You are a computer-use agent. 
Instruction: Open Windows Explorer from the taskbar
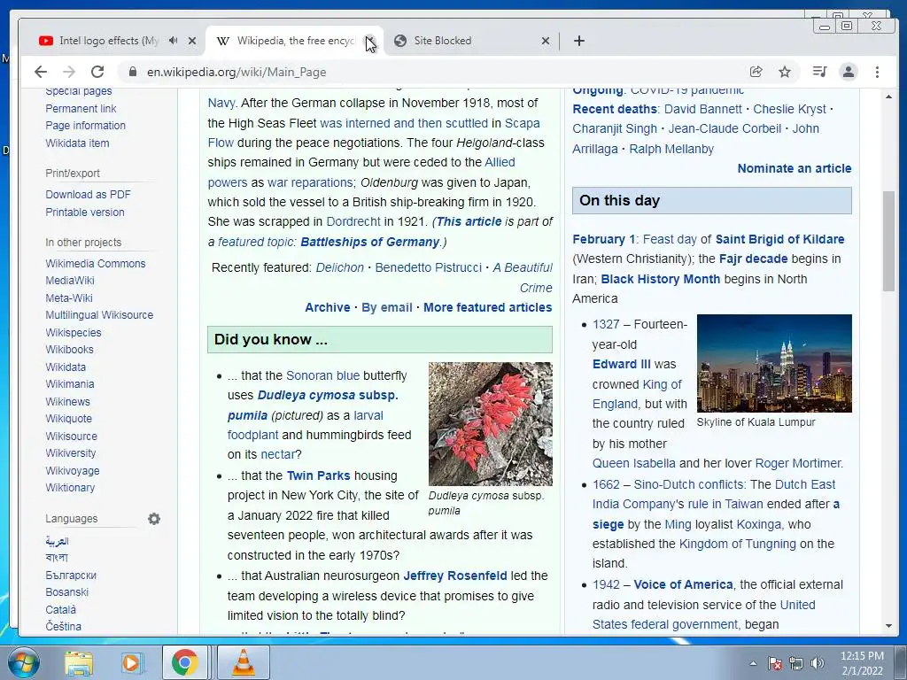coord(78,663)
